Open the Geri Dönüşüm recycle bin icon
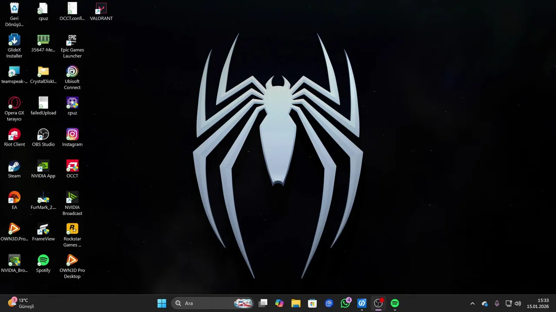 [x=14, y=14]
